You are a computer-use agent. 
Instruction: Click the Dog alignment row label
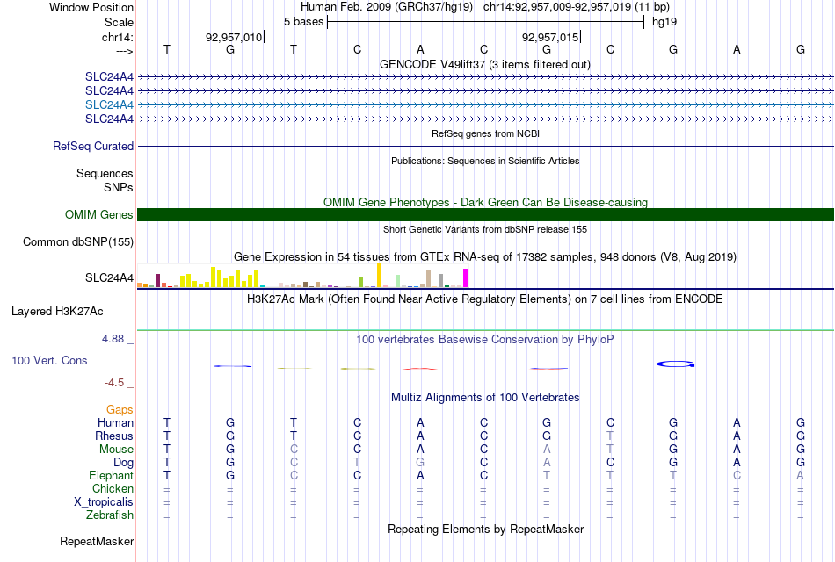click(123, 463)
